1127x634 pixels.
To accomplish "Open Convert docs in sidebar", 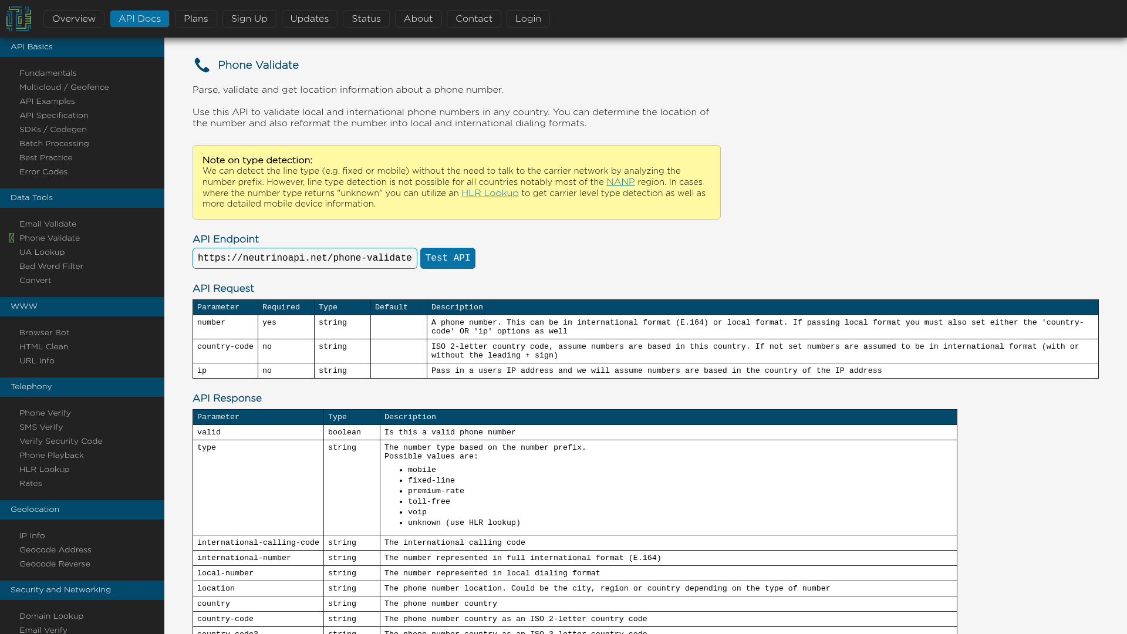I will click(x=35, y=281).
